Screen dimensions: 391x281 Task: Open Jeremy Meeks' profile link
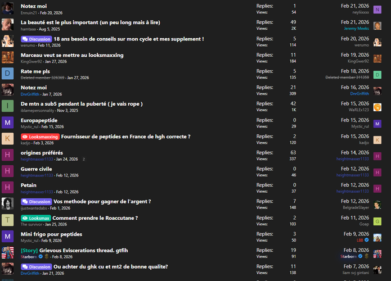click(357, 28)
